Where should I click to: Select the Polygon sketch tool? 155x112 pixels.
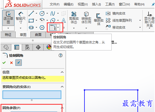click(42, 28)
